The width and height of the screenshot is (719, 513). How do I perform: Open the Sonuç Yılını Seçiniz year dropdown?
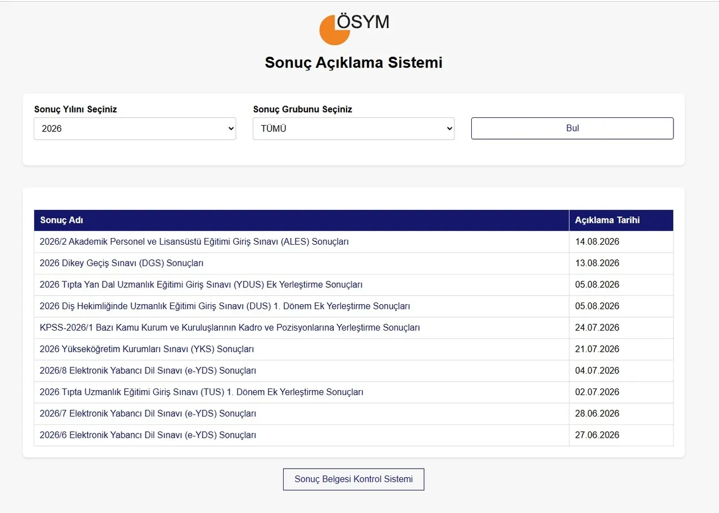[x=135, y=129]
